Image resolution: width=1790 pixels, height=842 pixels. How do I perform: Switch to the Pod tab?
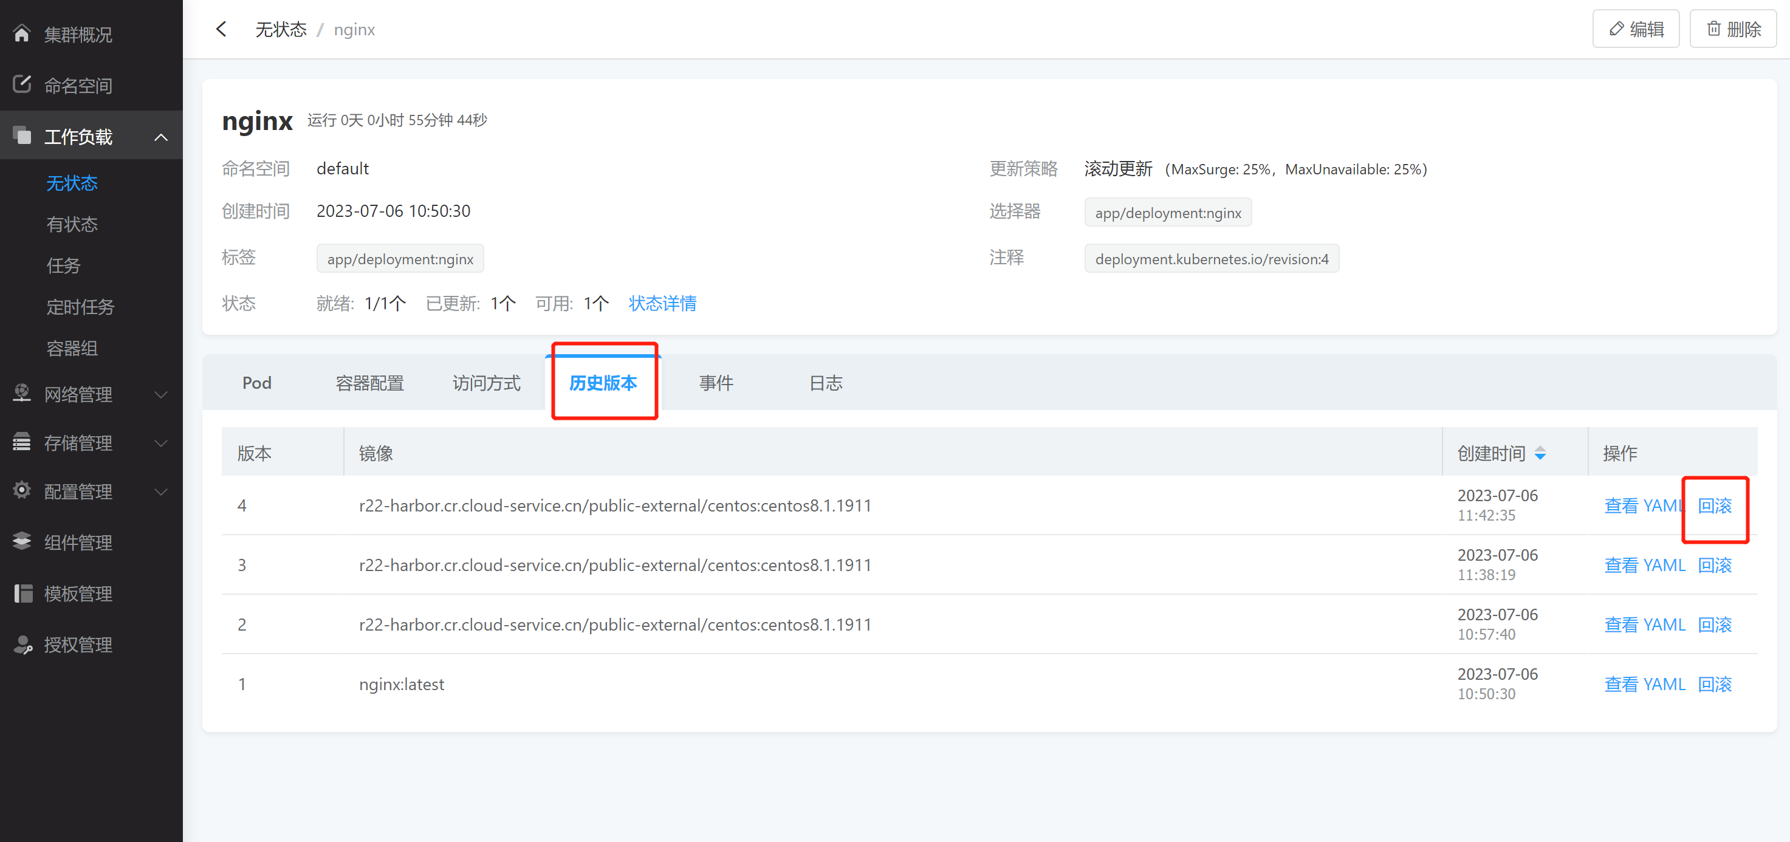256,383
